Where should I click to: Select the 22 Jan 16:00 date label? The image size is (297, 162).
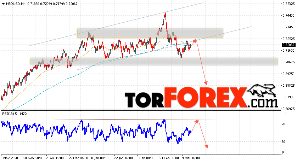(x=123, y=158)
